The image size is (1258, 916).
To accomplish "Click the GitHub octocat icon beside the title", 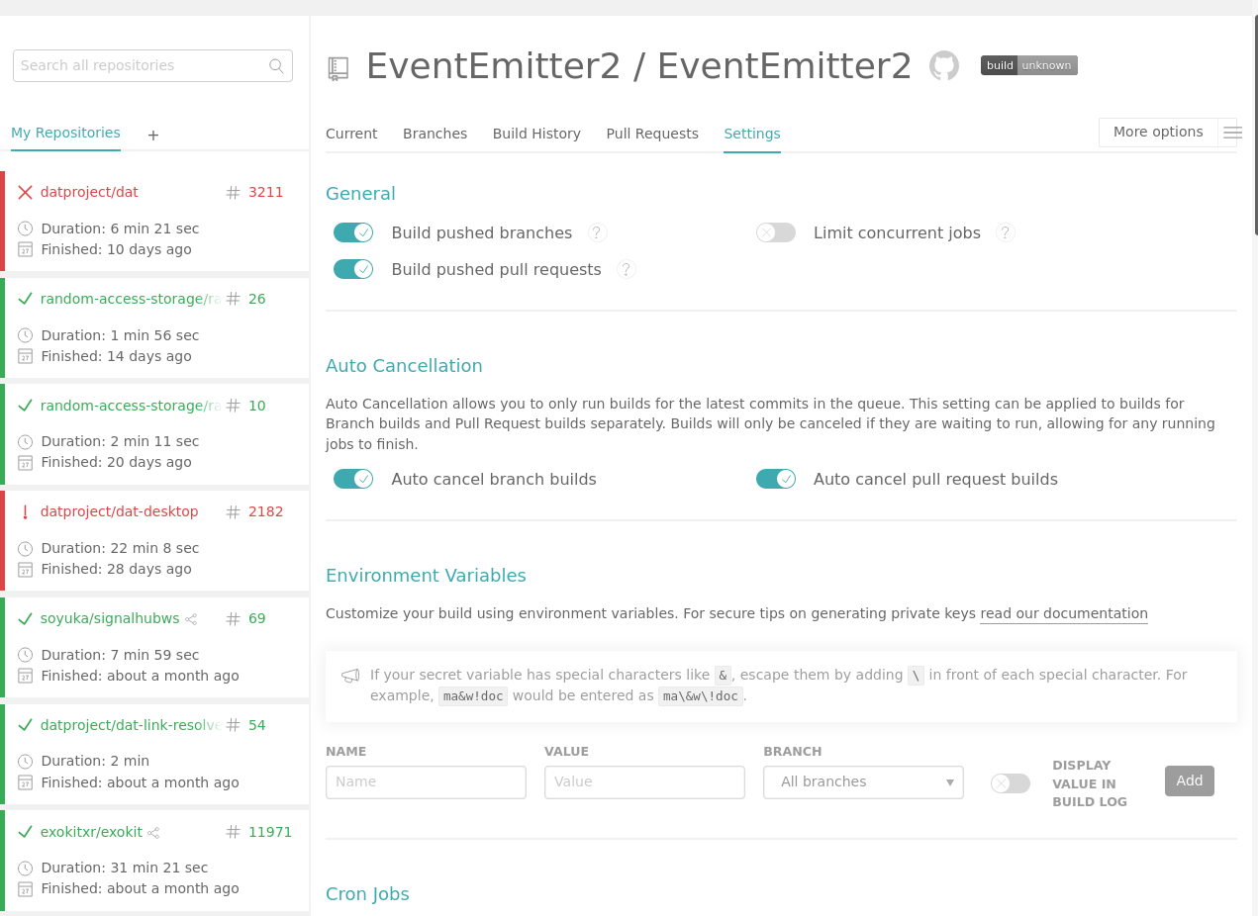I will [943, 65].
